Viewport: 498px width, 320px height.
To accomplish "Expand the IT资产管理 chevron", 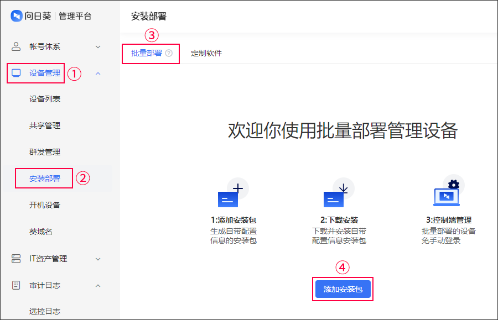I will pos(98,259).
